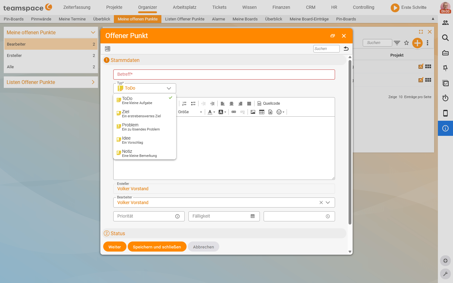Click the pushpin icon in right sidebar
This screenshot has height=283, width=453.
pos(445,68)
